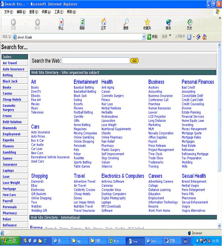
Task: Switch to the 文档 Word taskbar button
Action: pos(172,241)
